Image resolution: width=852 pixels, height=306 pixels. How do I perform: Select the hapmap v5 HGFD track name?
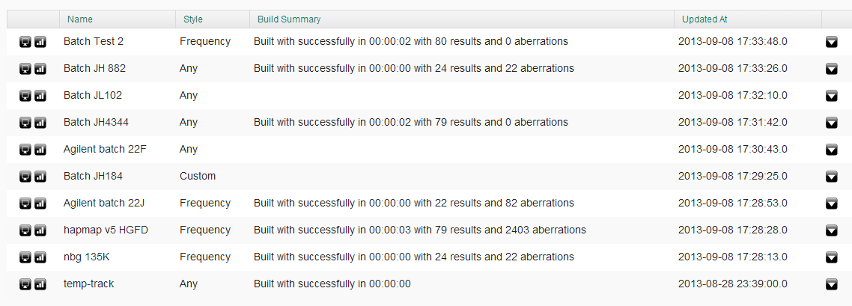(x=106, y=230)
